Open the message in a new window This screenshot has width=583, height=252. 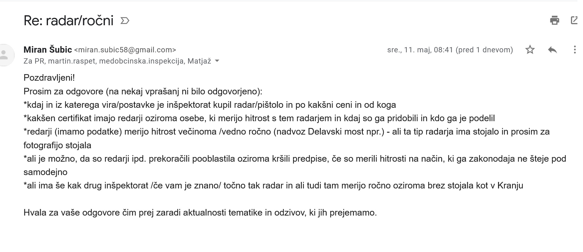(574, 21)
